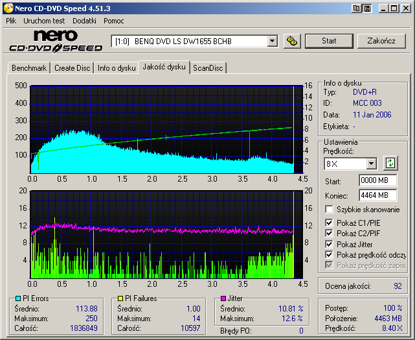
Task: Switch to the Benchmark tab
Action: tap(29, 68)
